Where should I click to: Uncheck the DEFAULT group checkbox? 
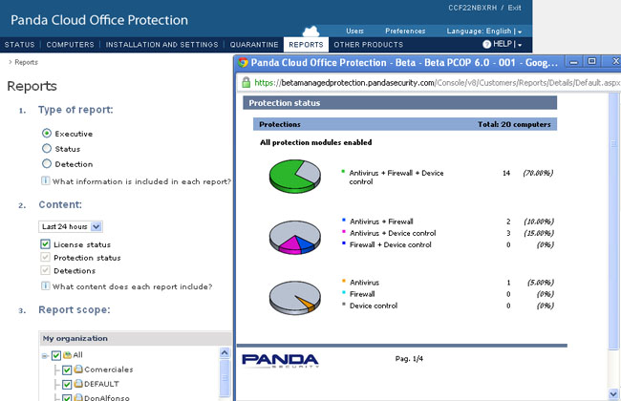pos(67,385)
